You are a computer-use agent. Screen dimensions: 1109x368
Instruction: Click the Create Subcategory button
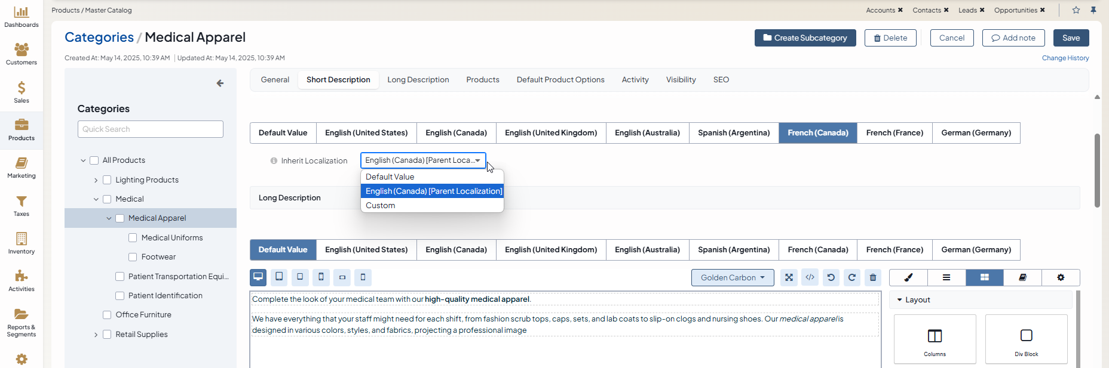click(805, 38)
